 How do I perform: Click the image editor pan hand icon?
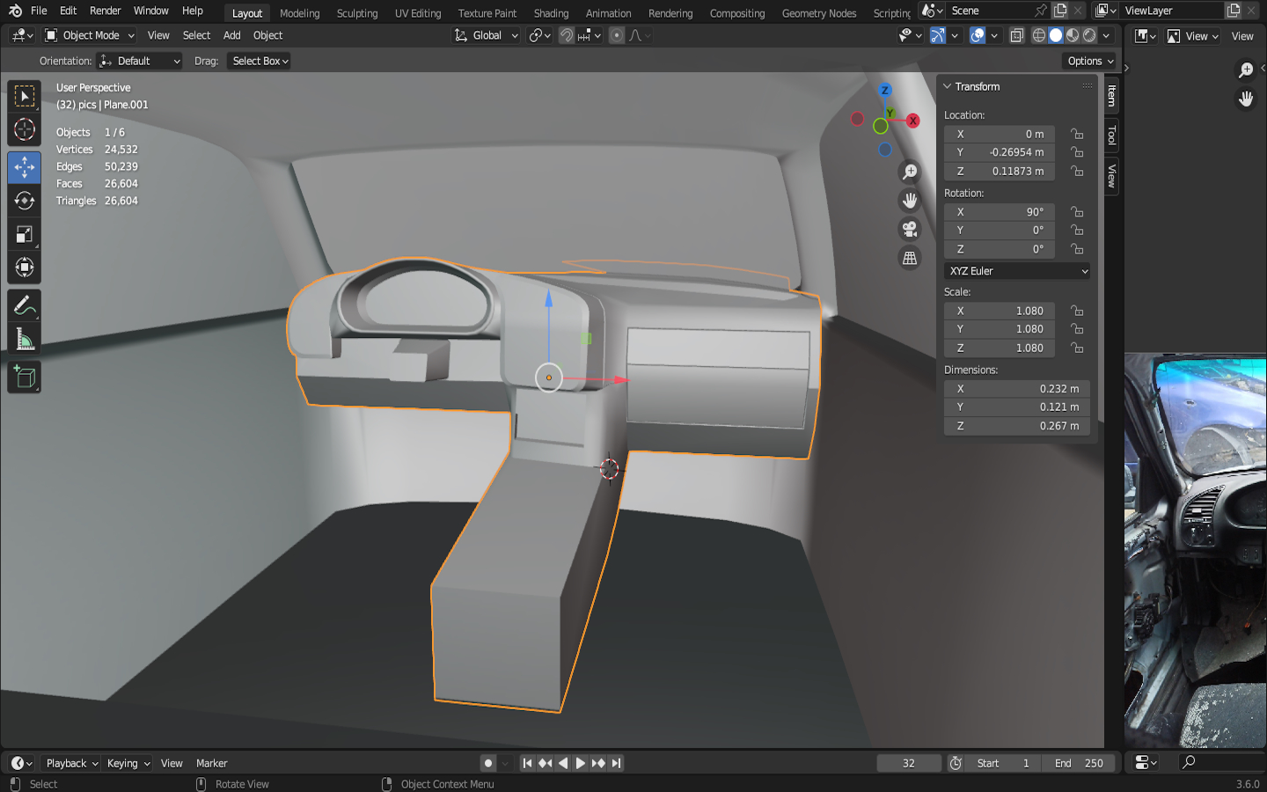point(1246,99)
